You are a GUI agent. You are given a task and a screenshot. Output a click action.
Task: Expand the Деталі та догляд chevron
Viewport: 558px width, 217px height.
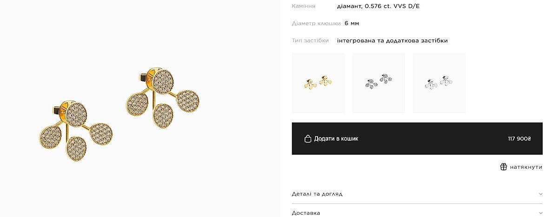tap(540, 194)
